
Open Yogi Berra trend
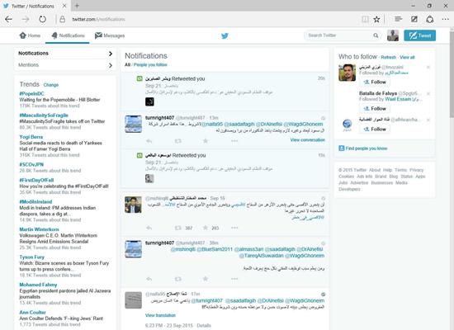point(31,137)
